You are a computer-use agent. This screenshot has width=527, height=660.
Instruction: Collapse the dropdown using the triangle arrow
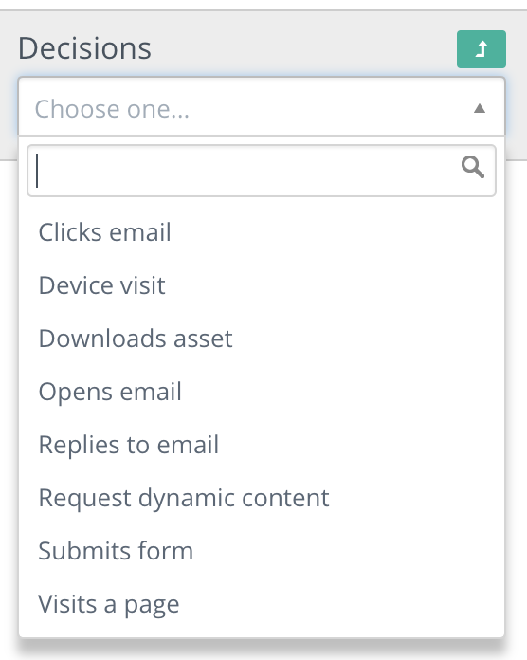[x=480, y=109]
